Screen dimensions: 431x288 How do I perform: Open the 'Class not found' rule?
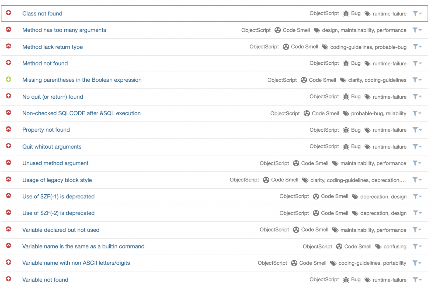click(x=42, y=13)
